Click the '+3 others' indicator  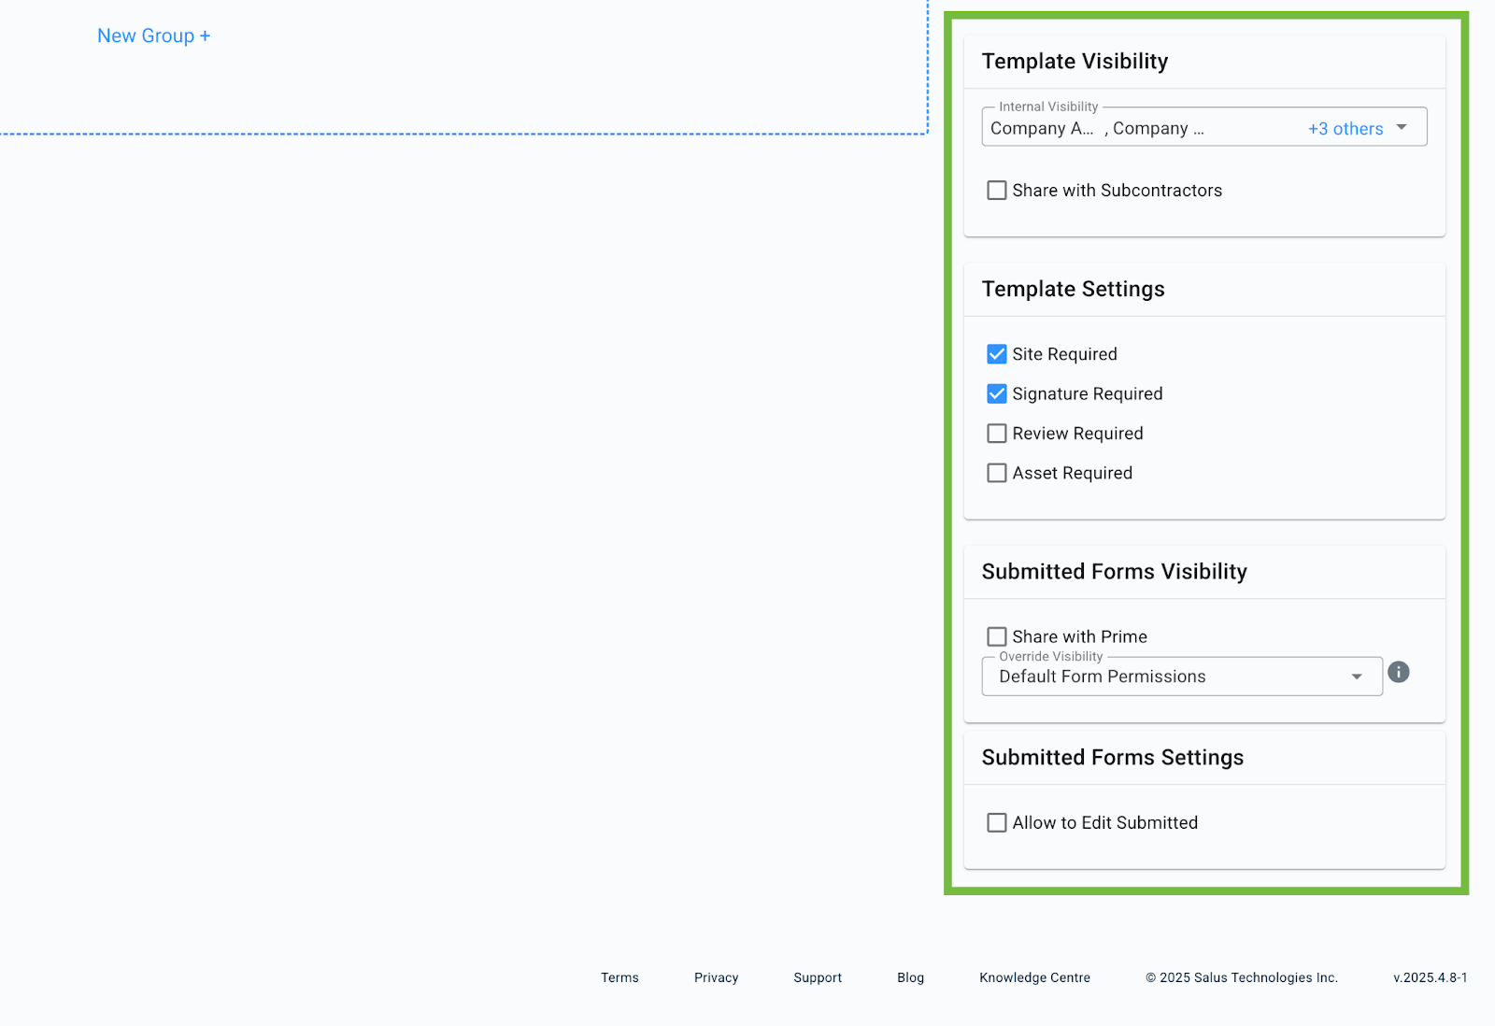coord(1345,129)
